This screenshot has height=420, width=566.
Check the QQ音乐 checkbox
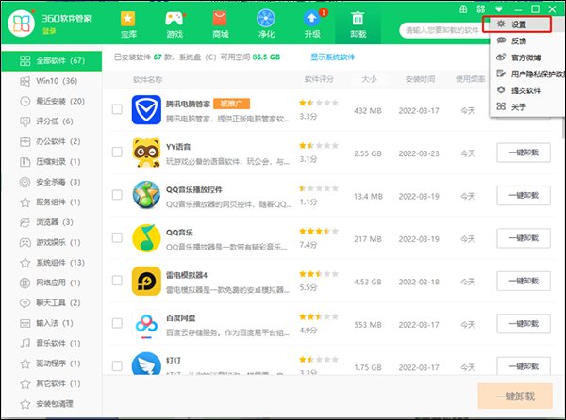click(117, 237)
